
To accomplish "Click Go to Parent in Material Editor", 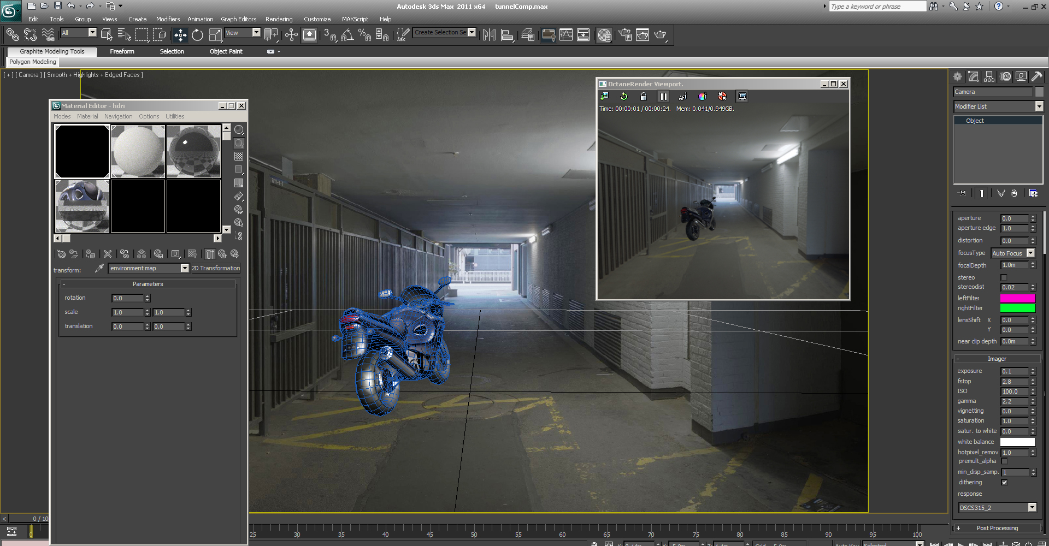I will [x=222, y=254].
